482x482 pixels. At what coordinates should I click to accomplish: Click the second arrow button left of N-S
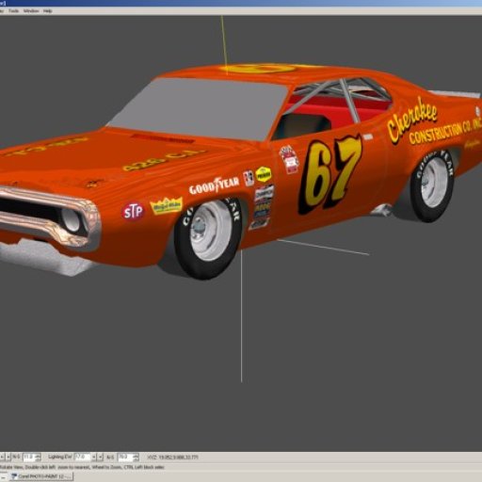coord(8,458)
